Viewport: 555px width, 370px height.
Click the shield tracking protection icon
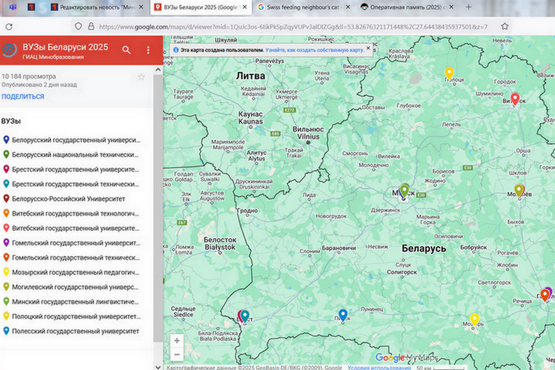[78, 26]
